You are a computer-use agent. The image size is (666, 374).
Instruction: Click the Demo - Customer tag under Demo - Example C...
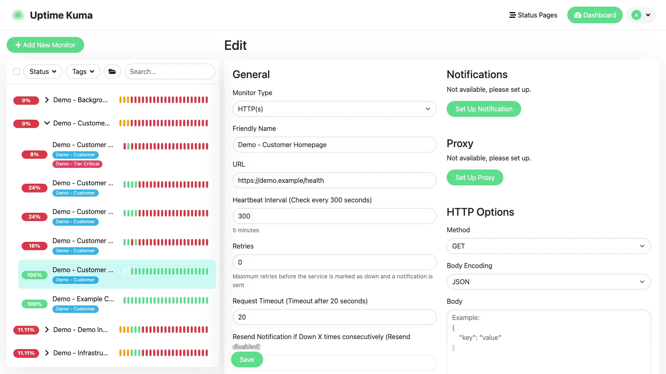tap(75, 309)
